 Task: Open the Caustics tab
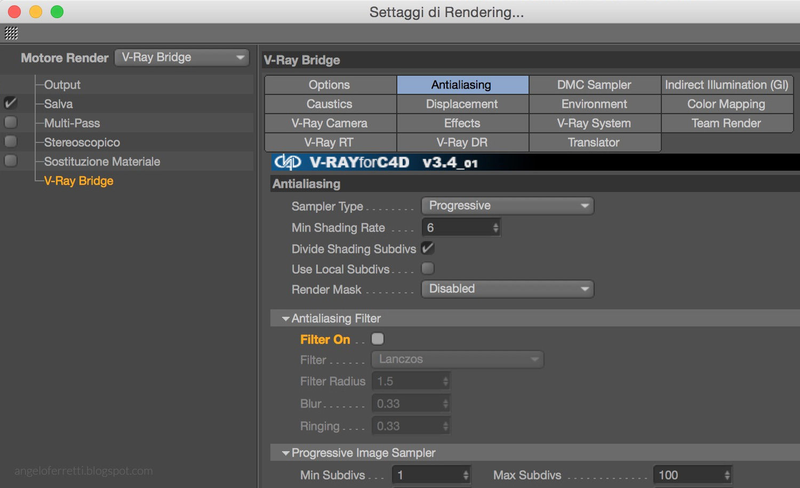point(331,104)
